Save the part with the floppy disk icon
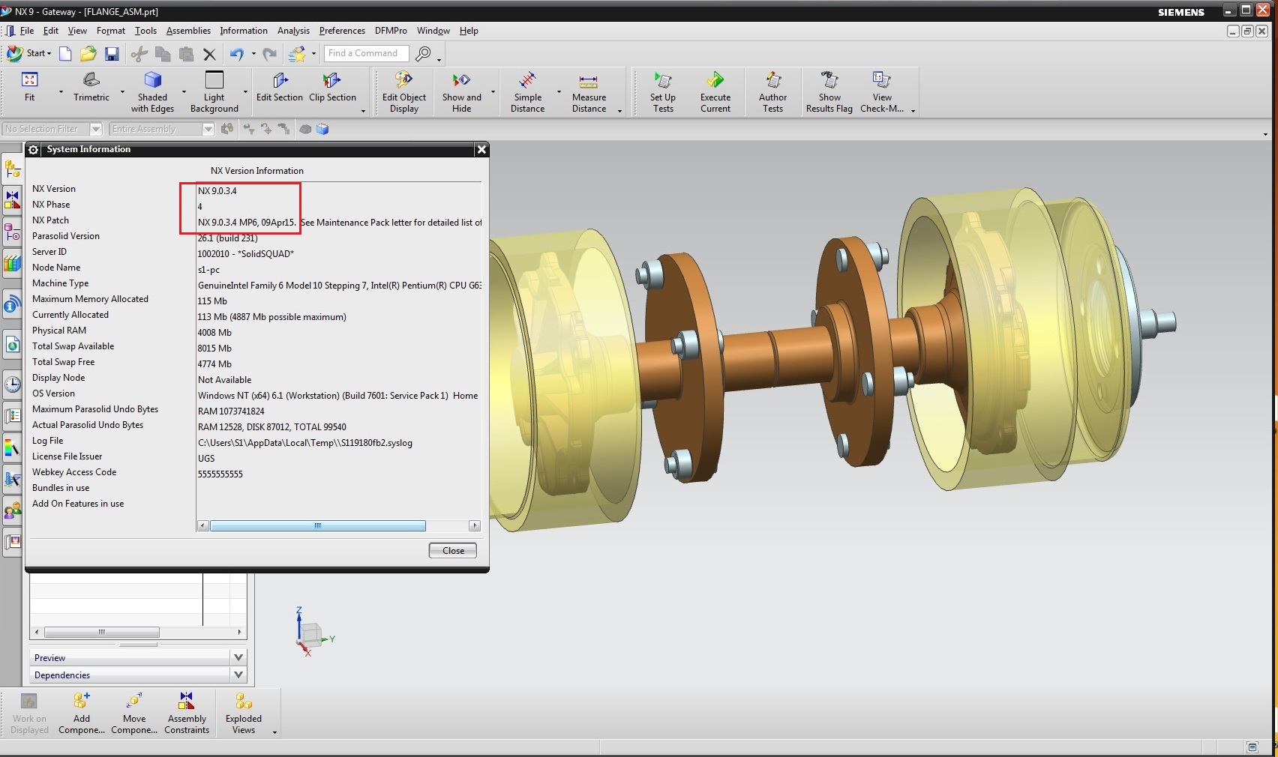1278x757 pixels. coord(112,53)
